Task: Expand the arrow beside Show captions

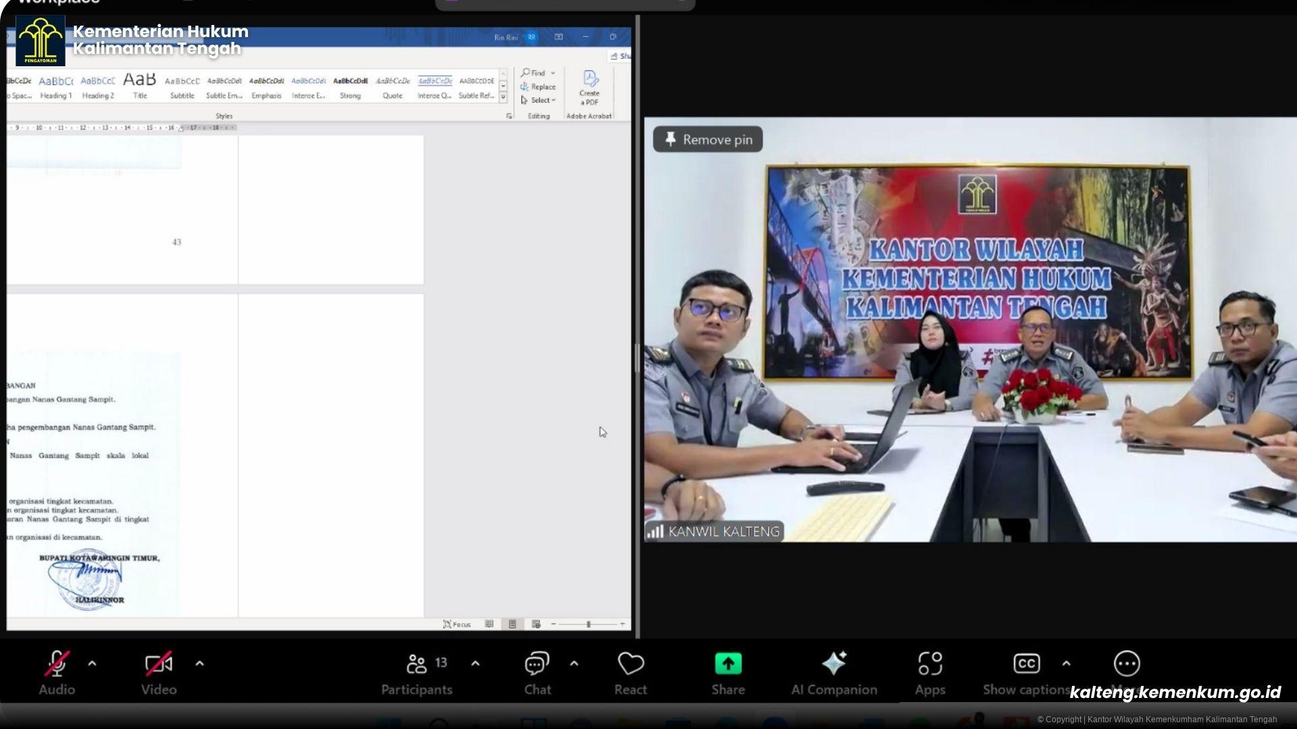Action: (1066, 664)
